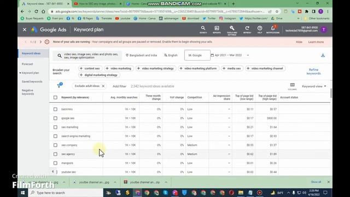Switch to the How to SEO any image browser tab
This screenshot has width=350, height=197.
tap(97, 4)
